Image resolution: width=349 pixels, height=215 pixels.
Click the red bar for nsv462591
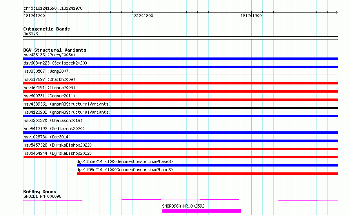[180, 91]
